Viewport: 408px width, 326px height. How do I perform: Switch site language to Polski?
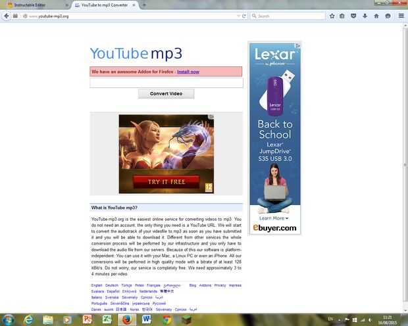140,285
